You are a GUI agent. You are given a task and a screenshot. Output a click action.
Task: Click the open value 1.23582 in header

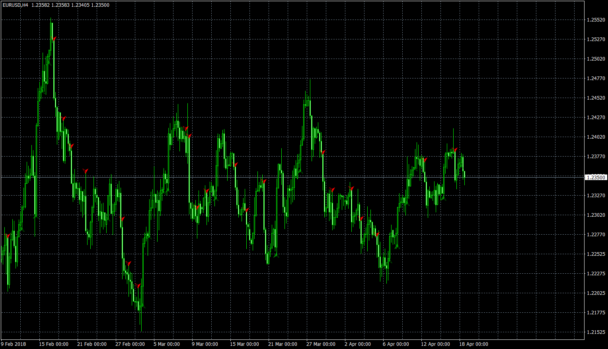tap(40, 5)
